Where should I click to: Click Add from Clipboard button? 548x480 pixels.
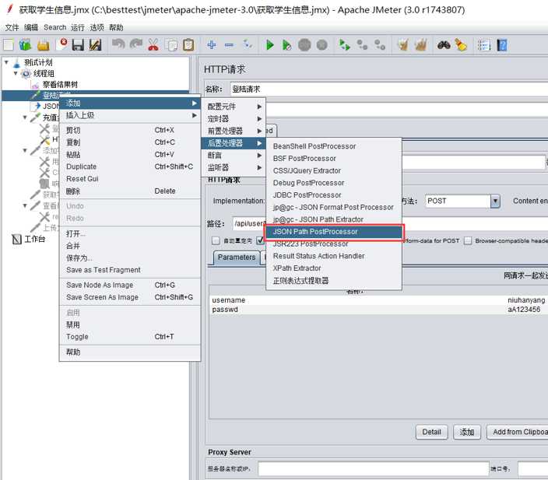point(518,432)
